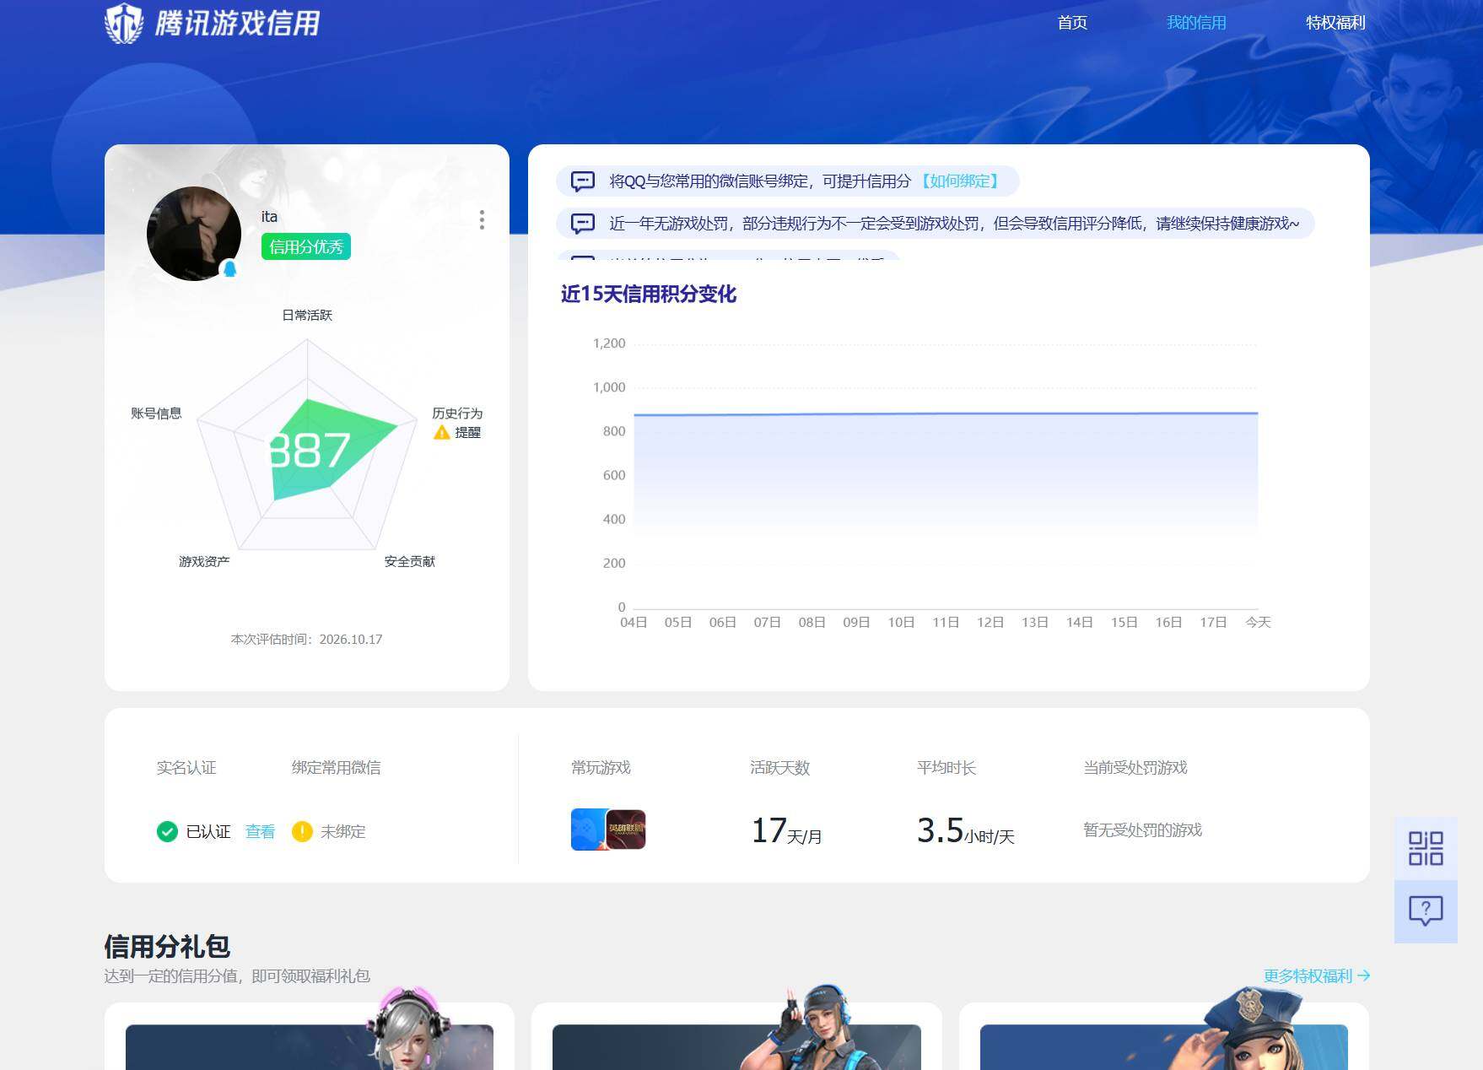Click the 387 credit score number

[x=309, y=450]
